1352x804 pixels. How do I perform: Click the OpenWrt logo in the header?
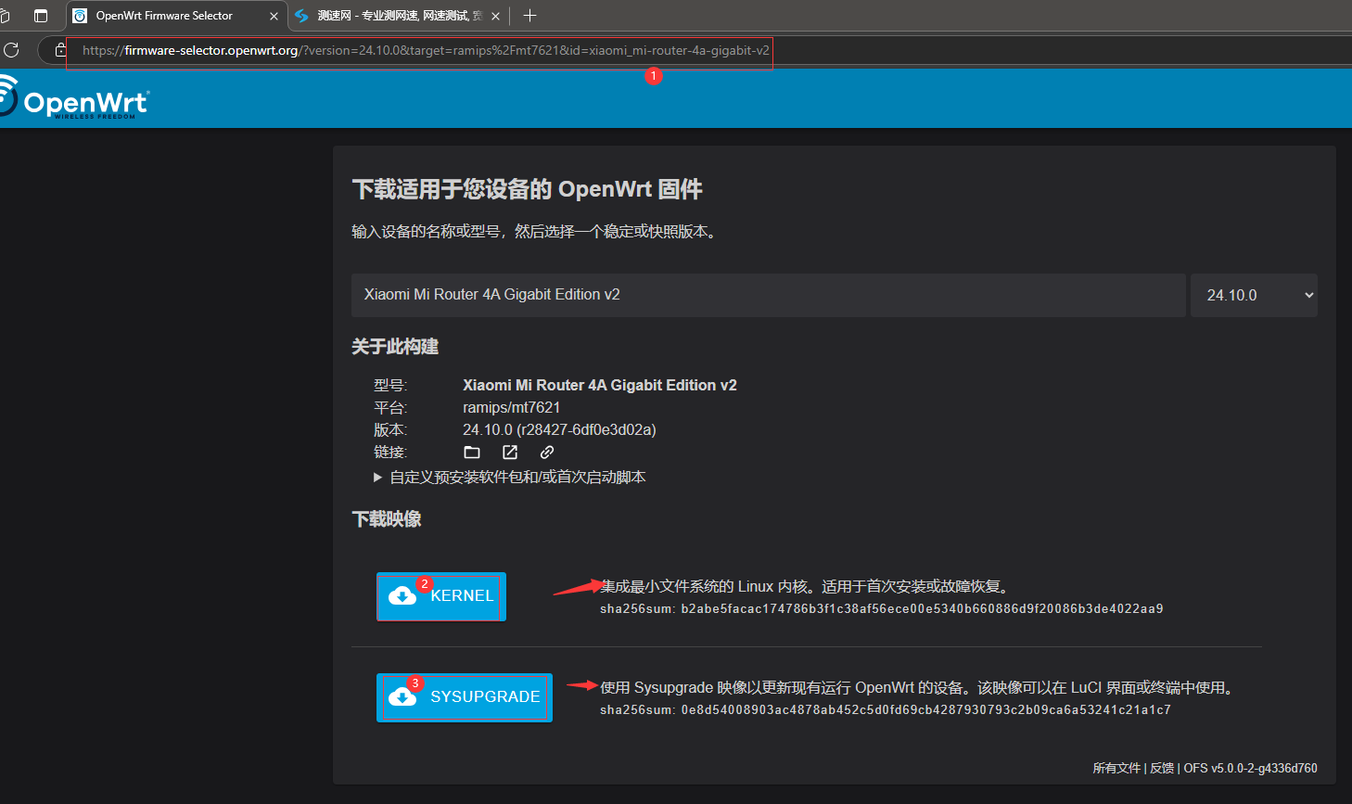[76, 99]
